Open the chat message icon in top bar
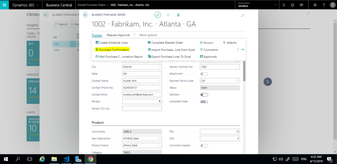The image size is (337, 164). tap(301, 5)
